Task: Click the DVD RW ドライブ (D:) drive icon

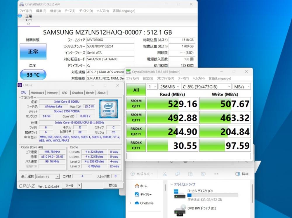Action: tap(180, 210)
